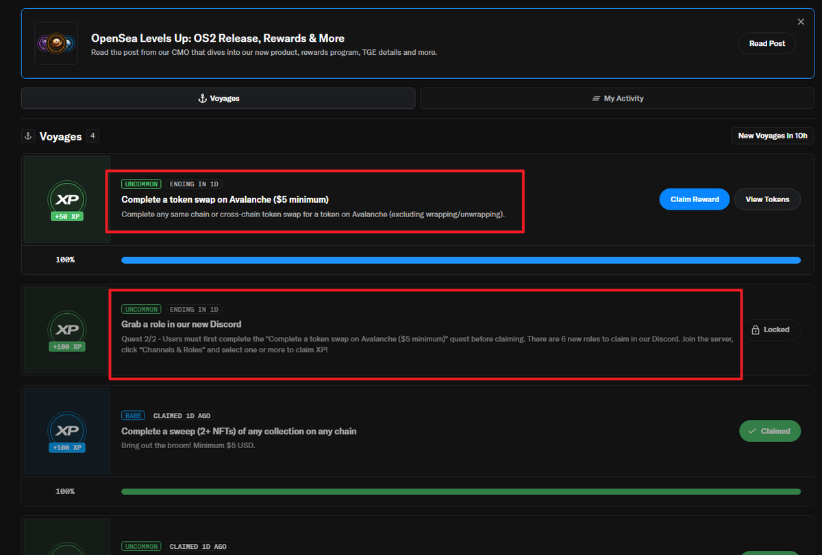
Task: Click the checkmark icon on Claimed button
Action: tap(753, 431)
